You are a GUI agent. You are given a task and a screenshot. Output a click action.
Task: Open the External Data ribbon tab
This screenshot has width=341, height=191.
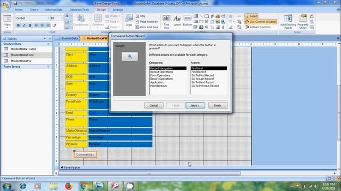(54, 10)
